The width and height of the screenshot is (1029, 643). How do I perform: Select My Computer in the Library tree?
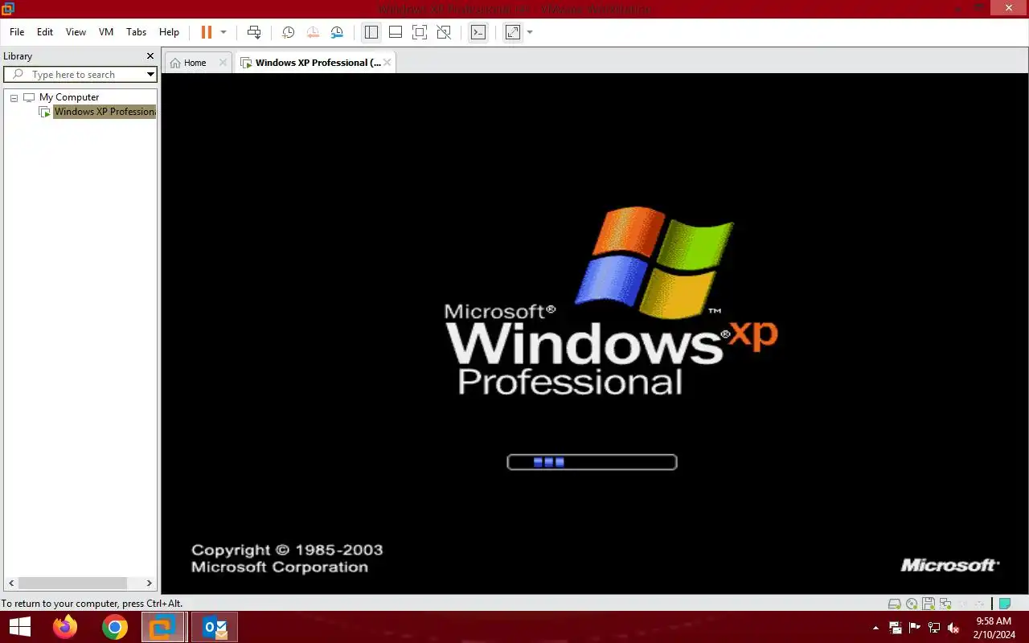pyautogui.click(x=69, y=97)
